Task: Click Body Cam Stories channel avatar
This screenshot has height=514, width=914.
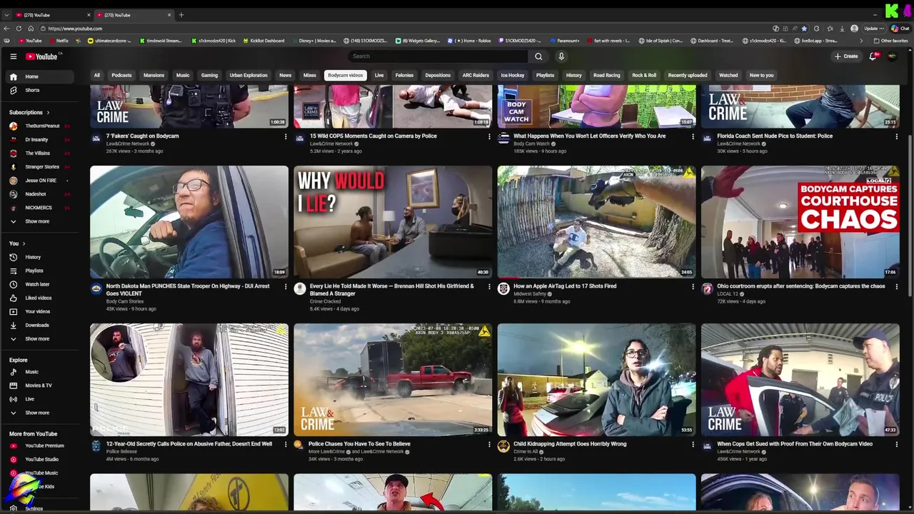Action: [96, 288]
